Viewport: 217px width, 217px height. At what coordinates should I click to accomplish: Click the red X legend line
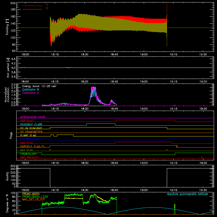[x=32, y=6]
